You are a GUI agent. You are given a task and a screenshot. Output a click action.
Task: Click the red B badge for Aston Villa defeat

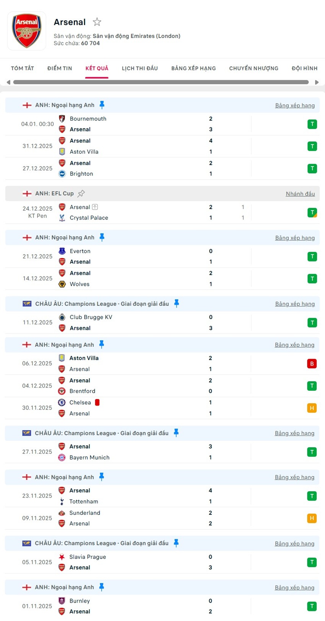click(312, 364)
